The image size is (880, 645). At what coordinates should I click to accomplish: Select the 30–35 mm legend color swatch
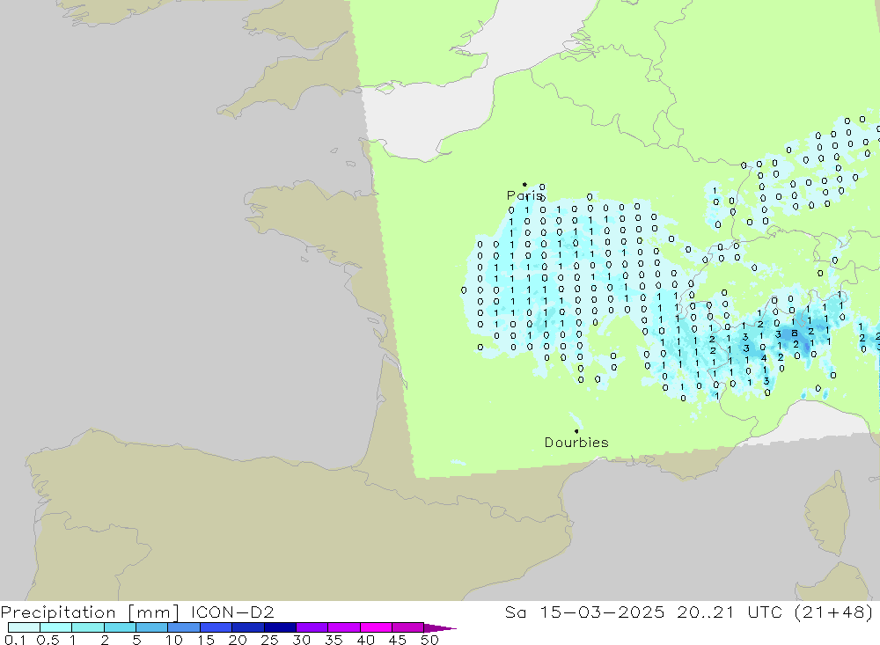[312, 627]
